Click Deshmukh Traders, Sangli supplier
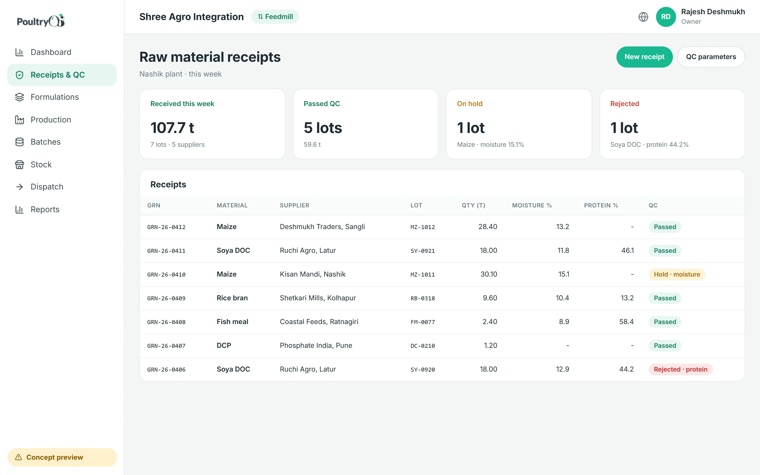Image resolution: width=760 pixels, height=475 pixels. point(322,227)
